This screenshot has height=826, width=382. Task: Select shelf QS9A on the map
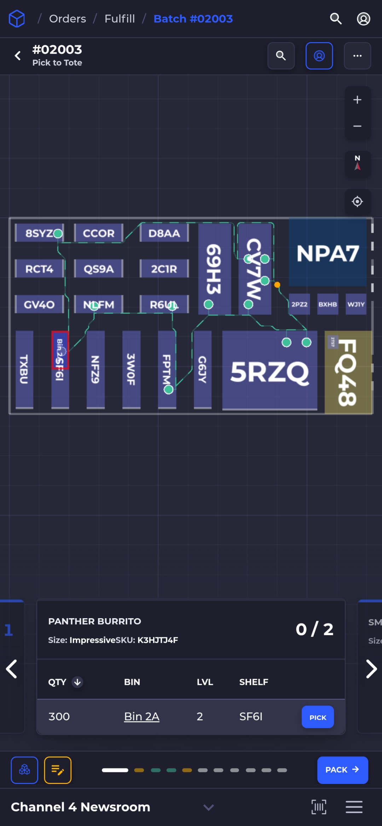(x=99, y=269)
